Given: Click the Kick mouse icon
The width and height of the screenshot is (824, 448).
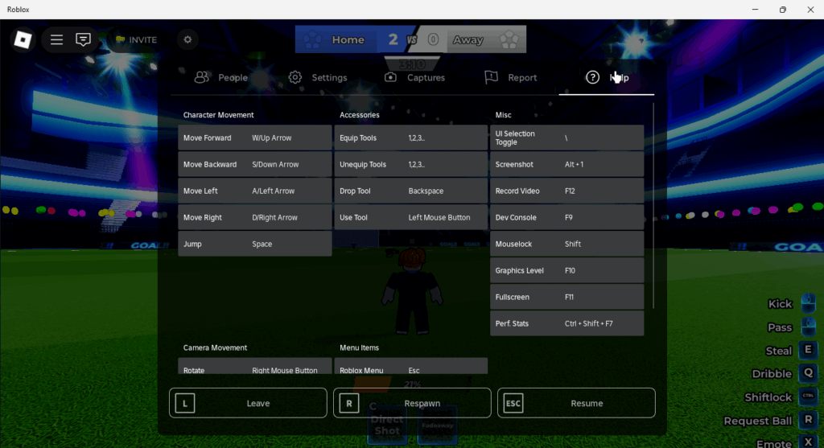Looking at the screenshot, I should tap(808, 303).
